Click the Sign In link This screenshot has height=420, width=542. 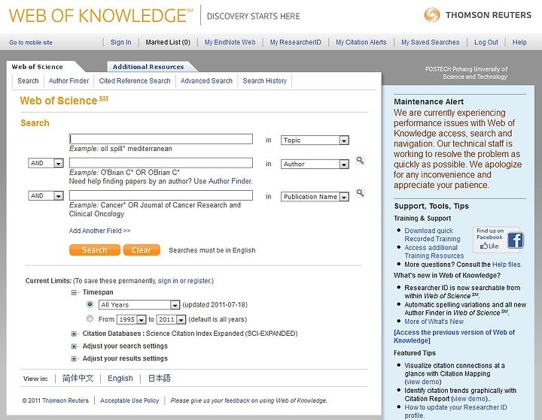pyautogui.click(x=120, y=42)
